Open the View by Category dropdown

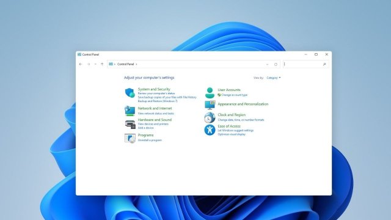point(274,78)
